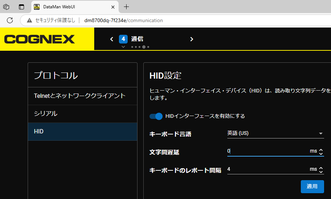Click the last step indicator dot

(148, 47)
